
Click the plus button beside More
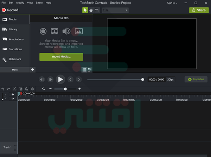[x=32, y=70]
